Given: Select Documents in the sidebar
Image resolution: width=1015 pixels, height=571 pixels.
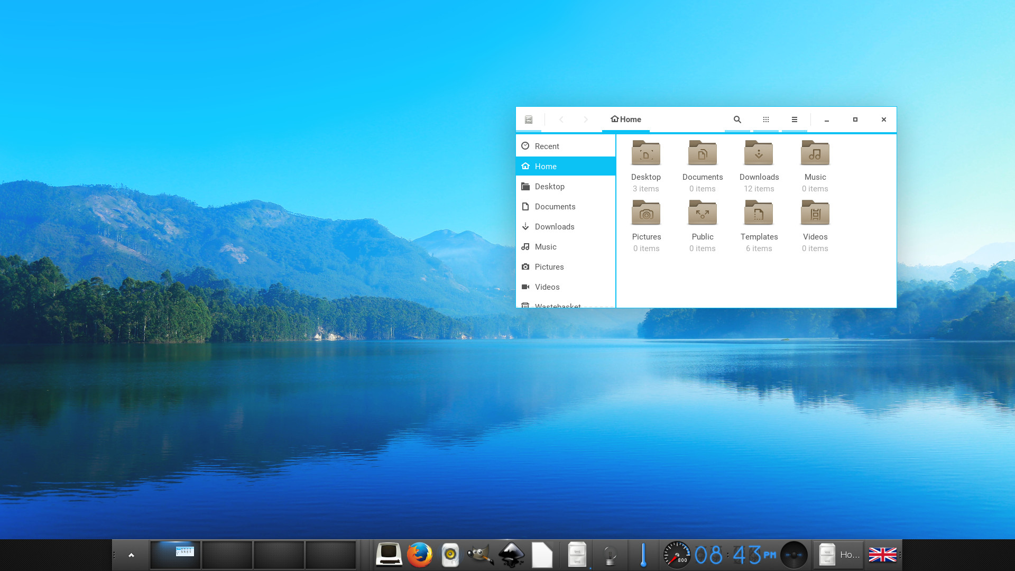Looking at the screenshot, I should tap(555, 207).
